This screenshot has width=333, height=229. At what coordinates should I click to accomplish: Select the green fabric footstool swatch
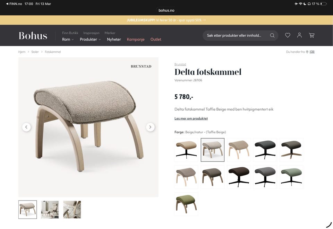(186, 204)
